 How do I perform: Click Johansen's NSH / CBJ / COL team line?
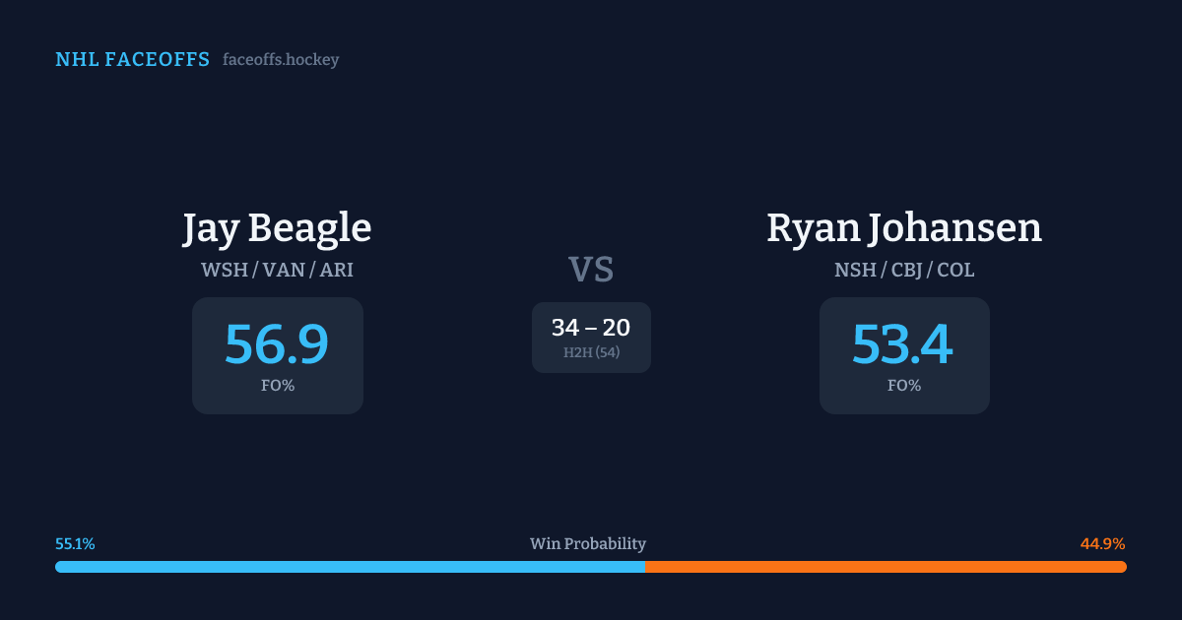pyautogui.click(x=904, y=270)
